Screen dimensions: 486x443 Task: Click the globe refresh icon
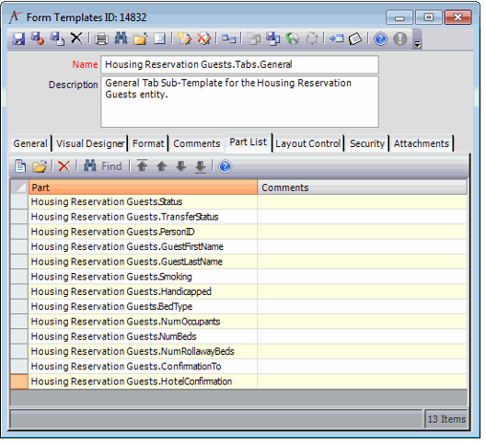click(293, 39)
